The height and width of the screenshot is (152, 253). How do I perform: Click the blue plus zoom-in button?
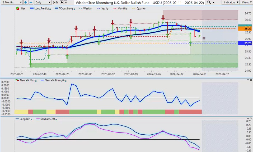click(x=26, y=2)
